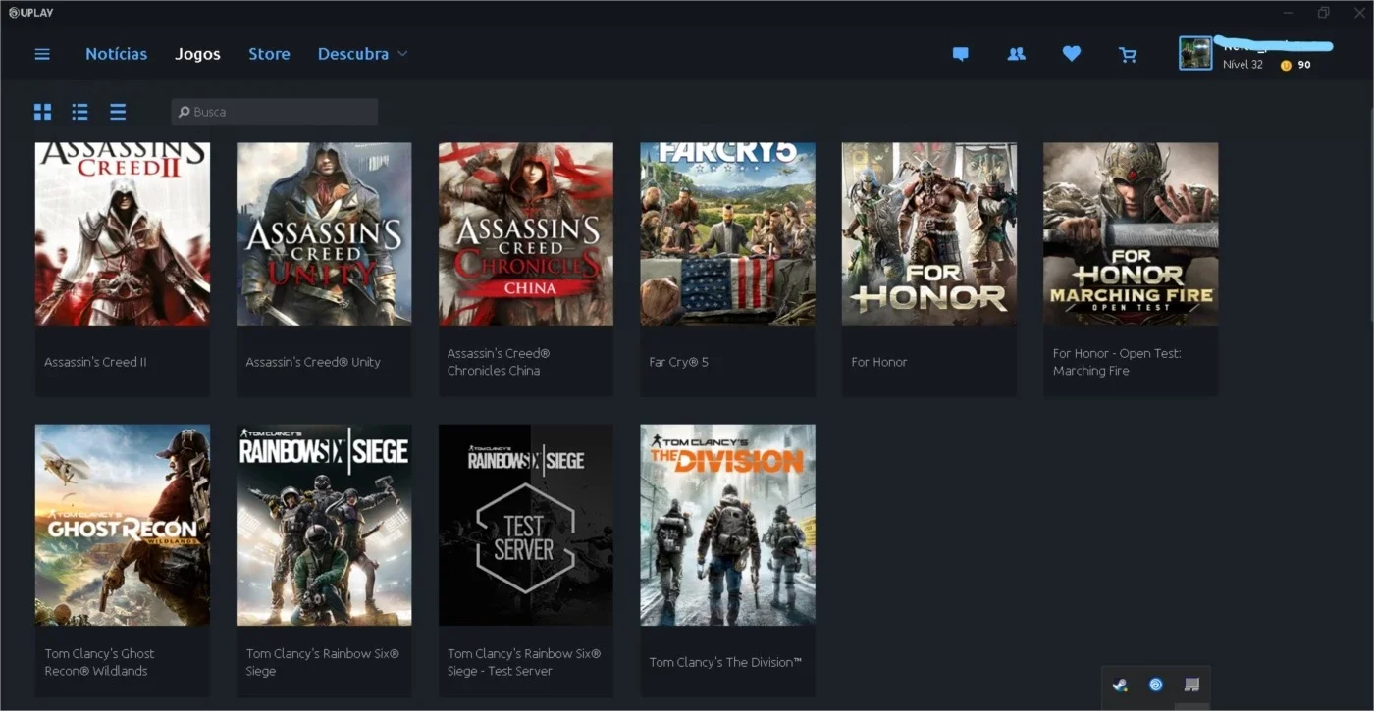Click the Uplay coin balance icon
Viewport: 1374px width, 711px height.
1286,65
